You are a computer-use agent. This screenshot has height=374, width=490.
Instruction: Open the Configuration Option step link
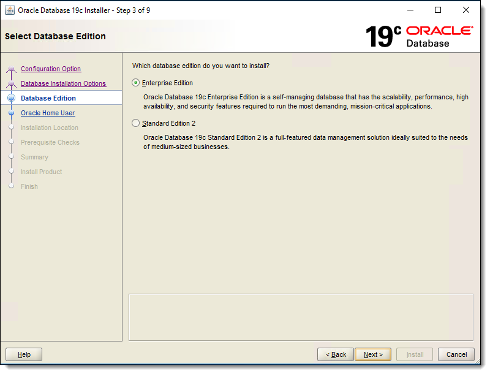click(51, 69)
